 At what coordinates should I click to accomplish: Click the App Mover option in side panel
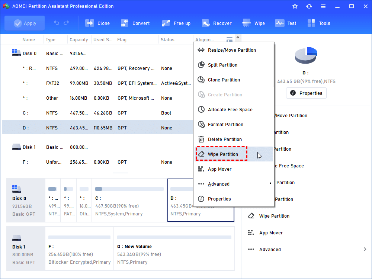pyautogui.click(x=271, y=233)
